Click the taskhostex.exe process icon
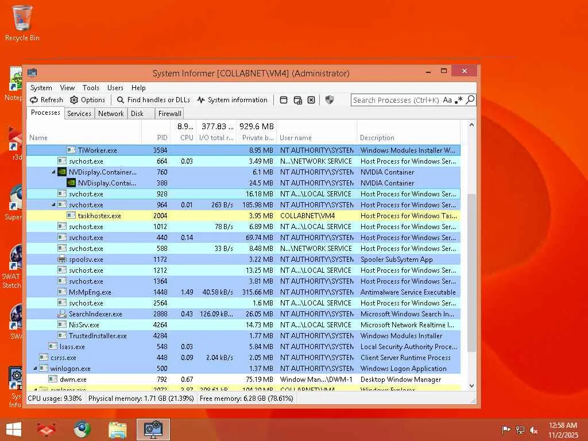 tap(71, 216)
